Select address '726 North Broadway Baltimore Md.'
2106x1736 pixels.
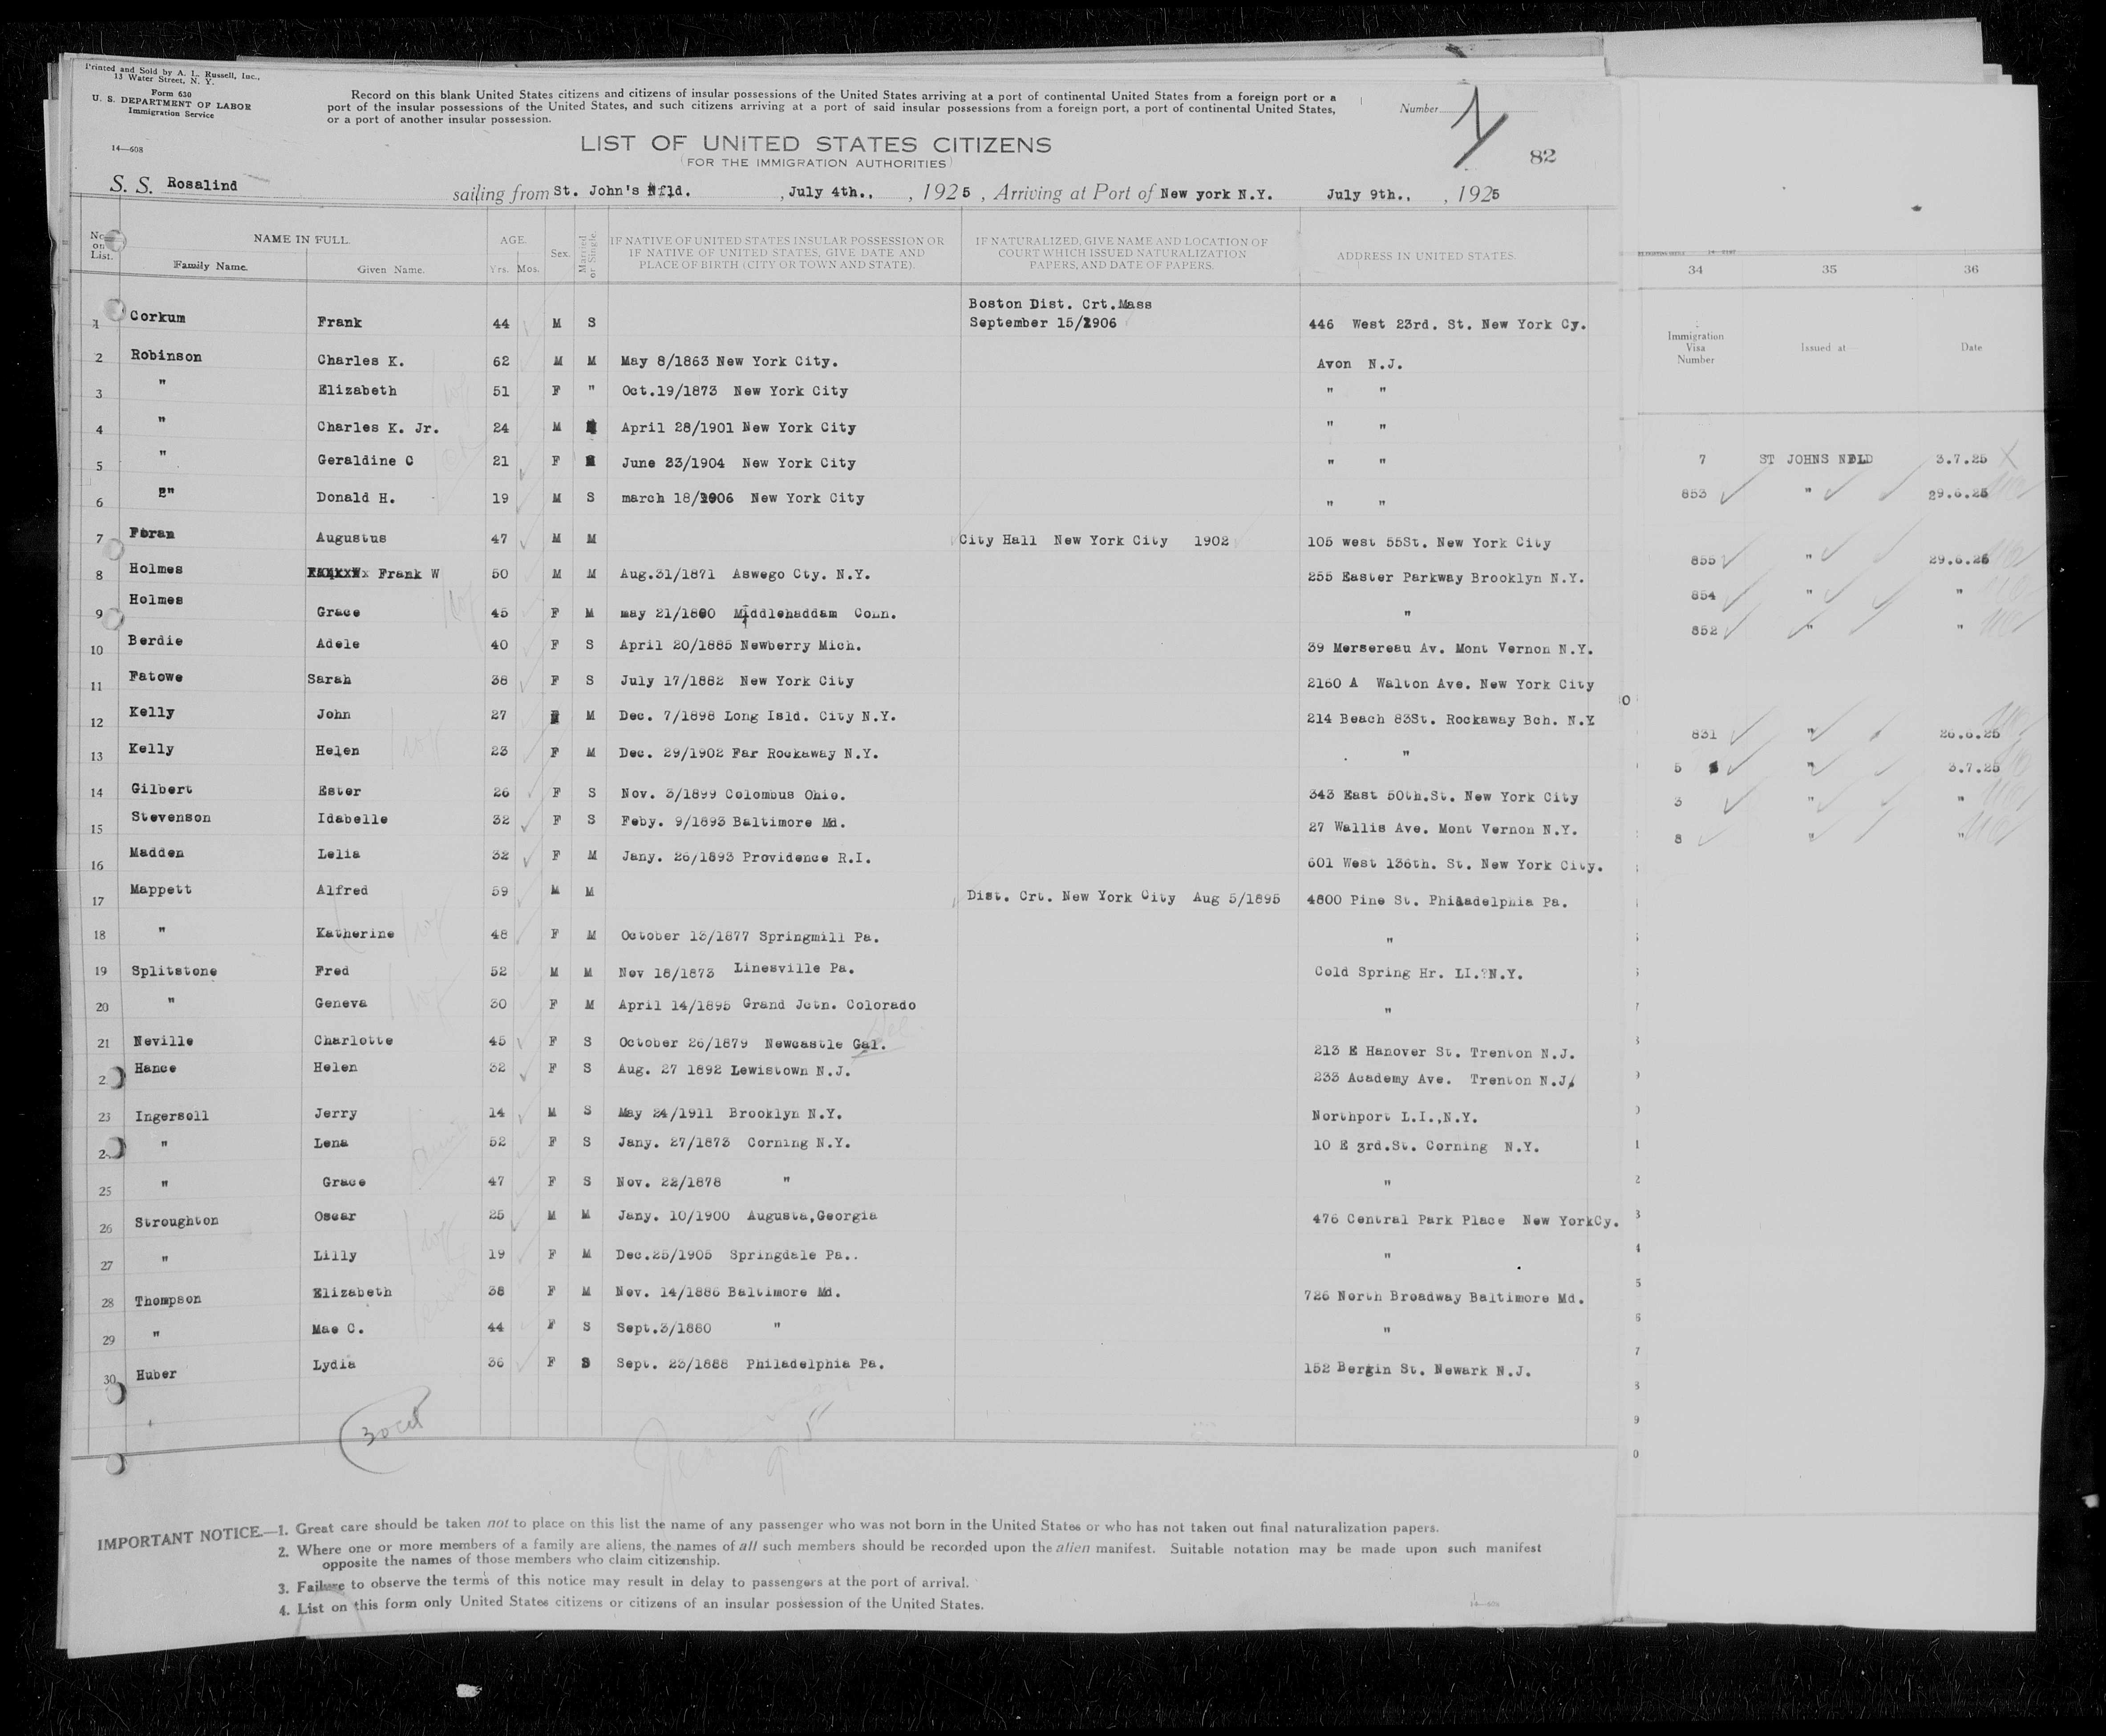(x=1444, y=1298)
